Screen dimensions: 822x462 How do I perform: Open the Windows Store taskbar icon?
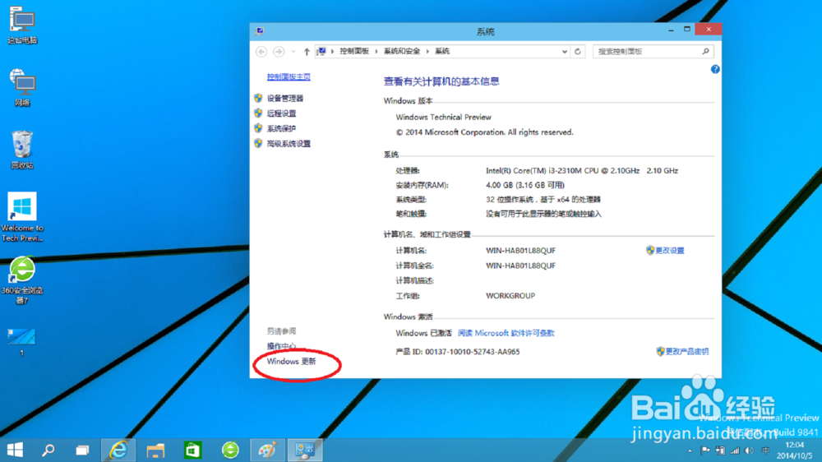193,450
